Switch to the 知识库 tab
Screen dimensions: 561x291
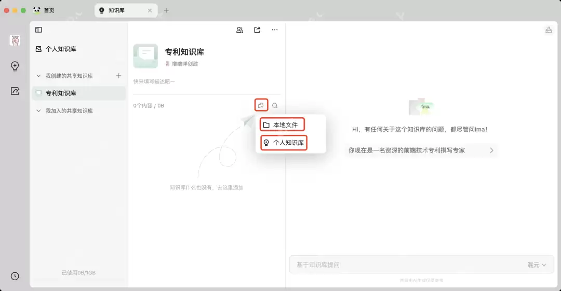(126, 10)
